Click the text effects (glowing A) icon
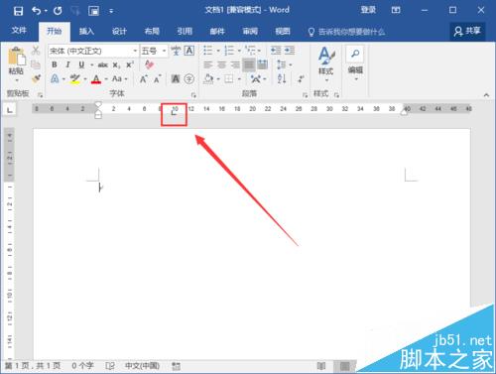496x374 pixels. click(x=55, y=79)
